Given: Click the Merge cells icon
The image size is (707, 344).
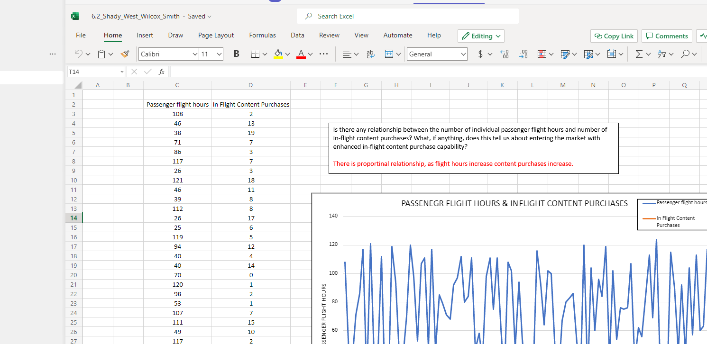Looking at the screenshot, I should point(389,54).
